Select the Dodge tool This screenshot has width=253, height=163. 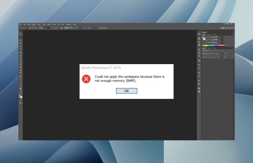coord(21,73)
